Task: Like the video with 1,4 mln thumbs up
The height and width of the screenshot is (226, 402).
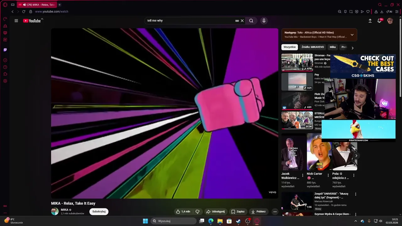Action: pyautogui.click(x=183, y=212)
